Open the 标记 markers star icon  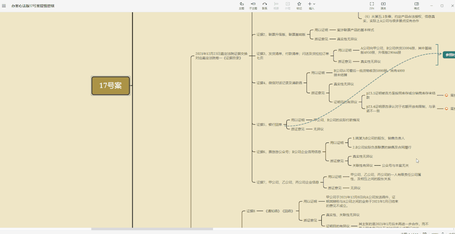click(299, 5)
